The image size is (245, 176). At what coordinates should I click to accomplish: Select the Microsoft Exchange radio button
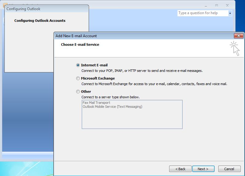(x=78, y=78)
